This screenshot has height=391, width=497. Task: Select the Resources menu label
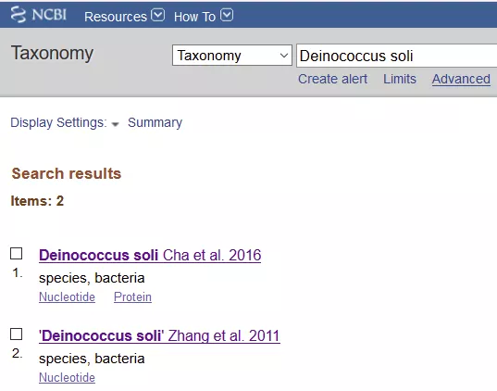(116, 17)
